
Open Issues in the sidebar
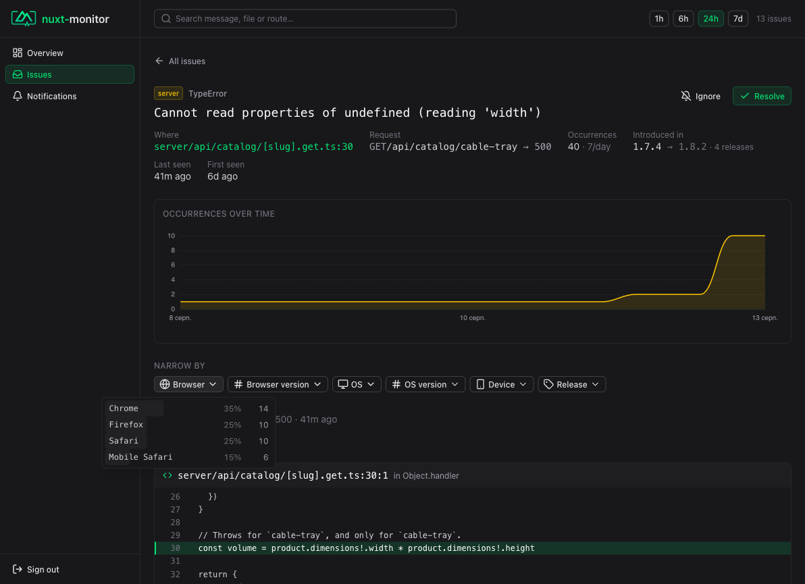[70, 74]
